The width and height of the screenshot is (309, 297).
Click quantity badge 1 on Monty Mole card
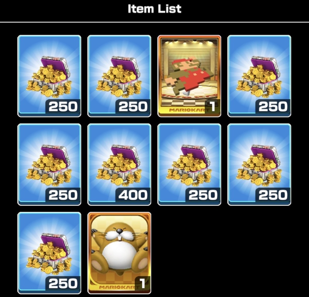click(x=142, y=283)
